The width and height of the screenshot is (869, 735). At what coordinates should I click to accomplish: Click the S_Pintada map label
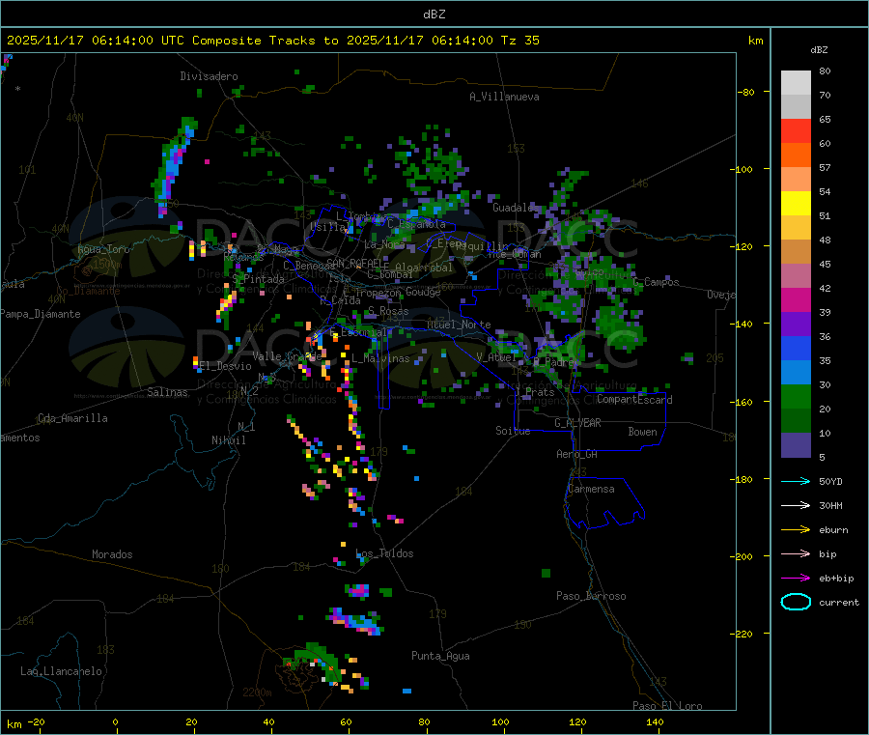pos(258,279)
